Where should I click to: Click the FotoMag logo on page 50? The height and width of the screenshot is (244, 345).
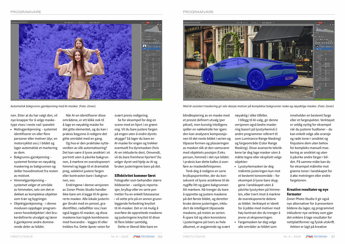pos(144,237)
